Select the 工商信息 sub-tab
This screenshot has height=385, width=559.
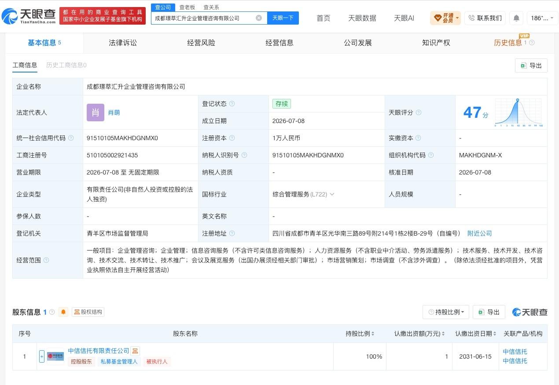(x=25, y=65)
